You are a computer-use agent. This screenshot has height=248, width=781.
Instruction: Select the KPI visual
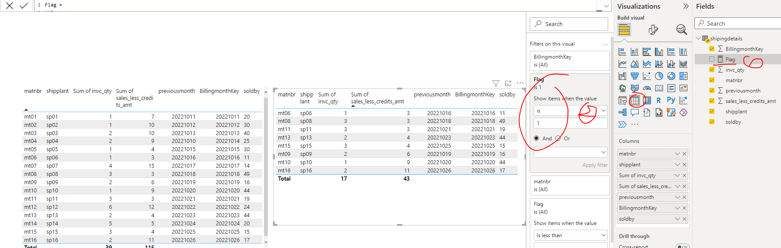coord(683,88)
